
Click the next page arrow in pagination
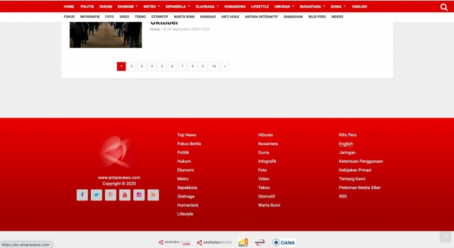click(225, 66)
